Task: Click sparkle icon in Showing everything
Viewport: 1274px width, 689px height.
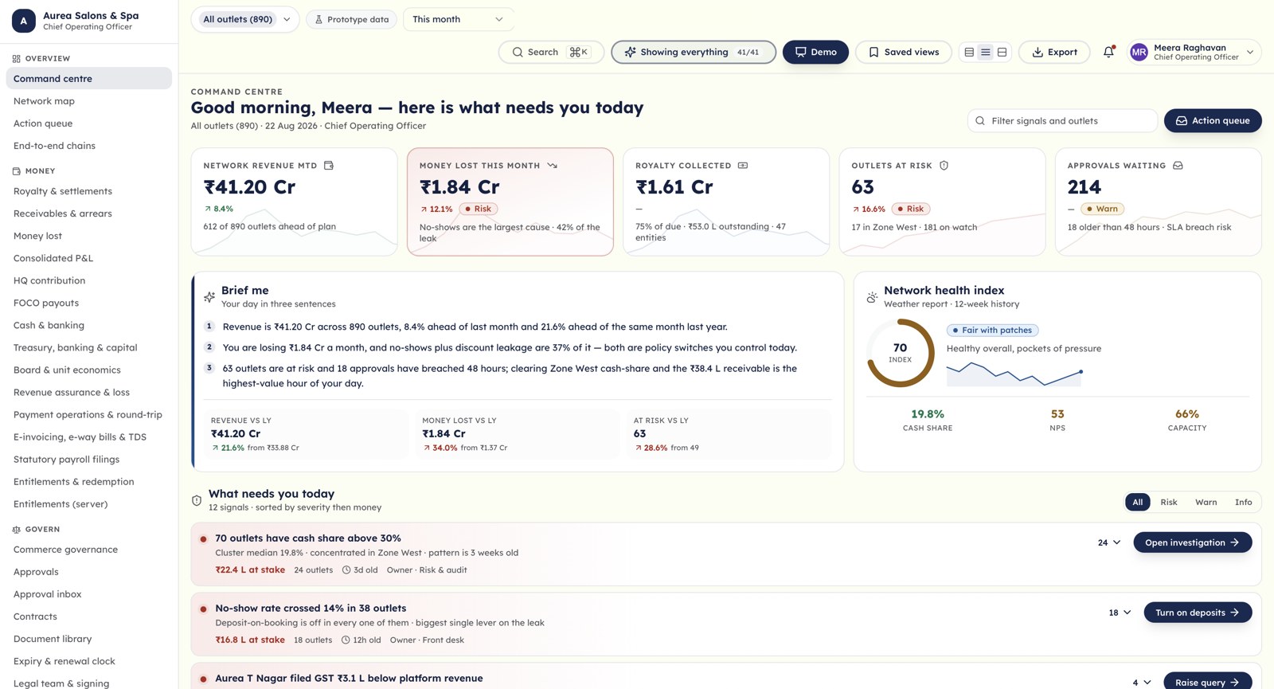Action: (x=630, y=52)
